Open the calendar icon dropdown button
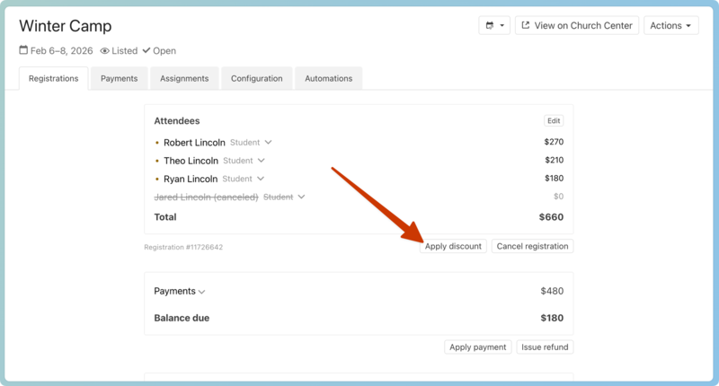The height and width of the screenshot is (386, 719). (x=494, y=26)
